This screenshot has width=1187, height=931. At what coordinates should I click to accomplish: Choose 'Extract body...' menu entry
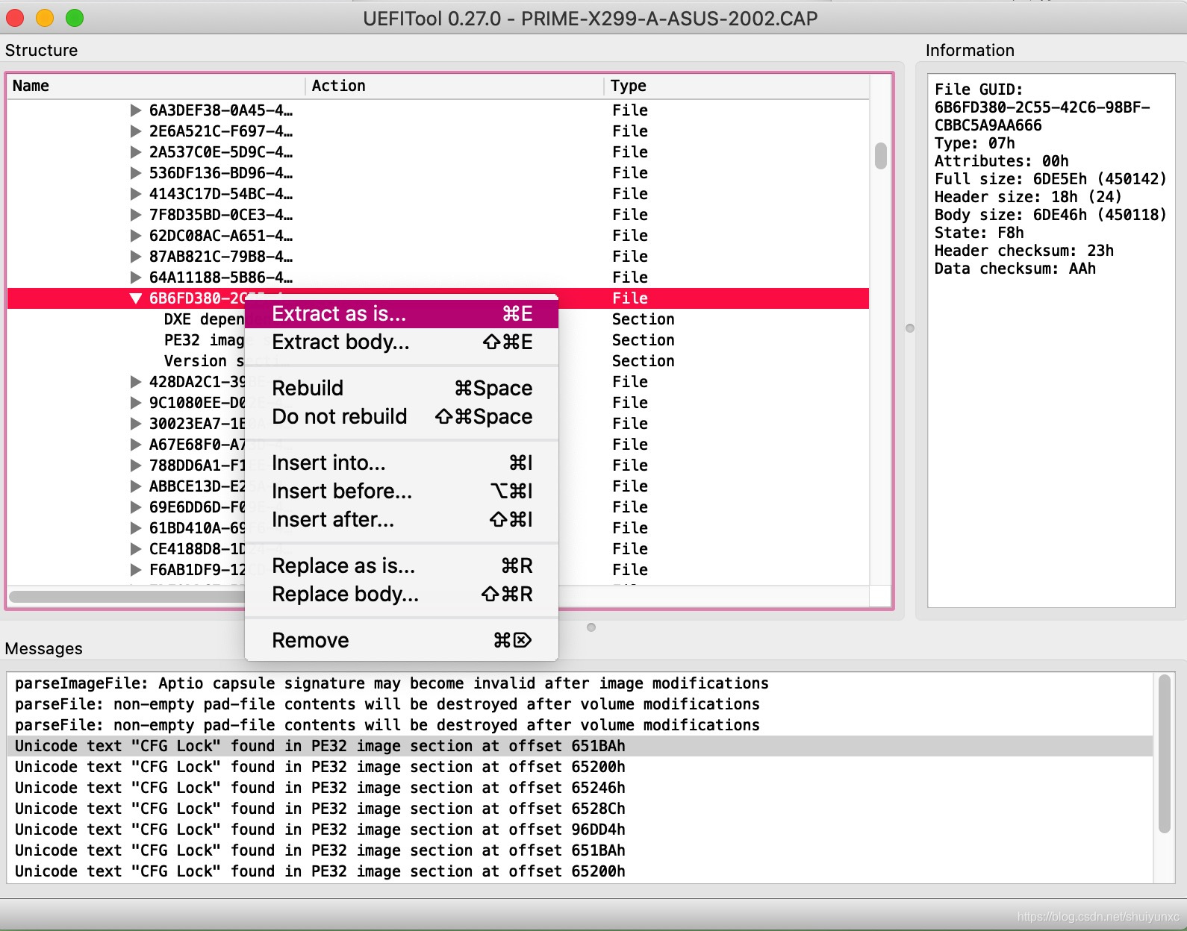(402, 342)
